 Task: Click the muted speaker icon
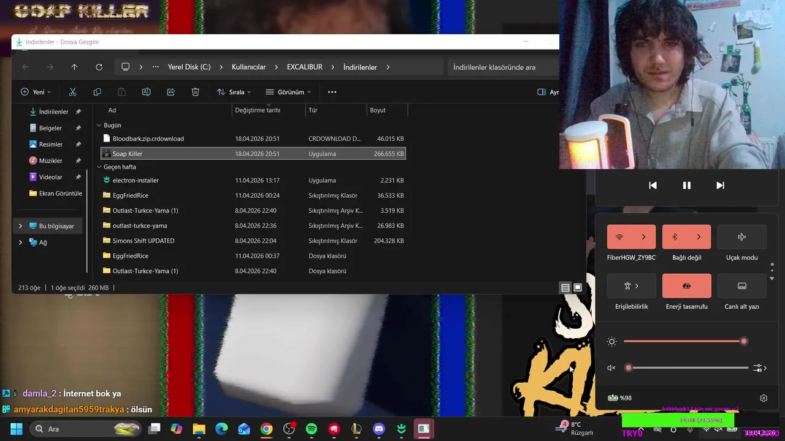[611, 368]
